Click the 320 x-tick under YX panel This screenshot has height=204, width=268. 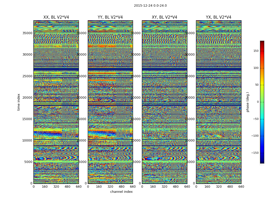coord(219,187)
